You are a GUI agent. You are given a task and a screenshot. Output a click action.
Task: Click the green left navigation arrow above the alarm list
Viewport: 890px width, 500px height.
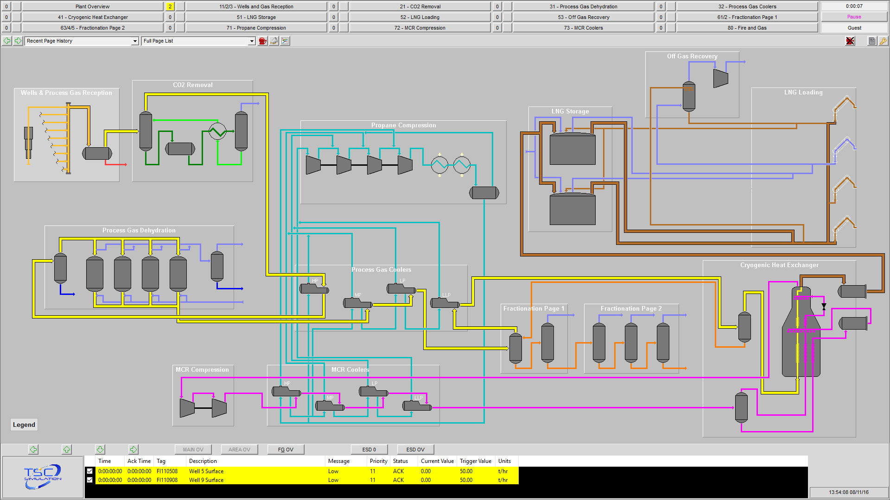(x=33, y=450)
